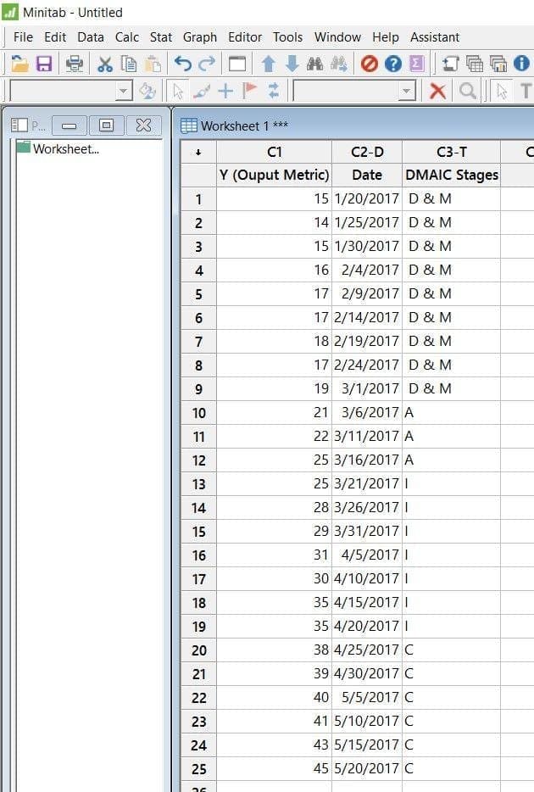Image resolution: width=534 pixels, height=792 pixels.
Task: Click the Find binoculars icon
Action: click(x=315, y=64)
